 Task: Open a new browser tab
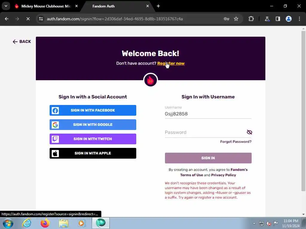click(x=158, y=6)
